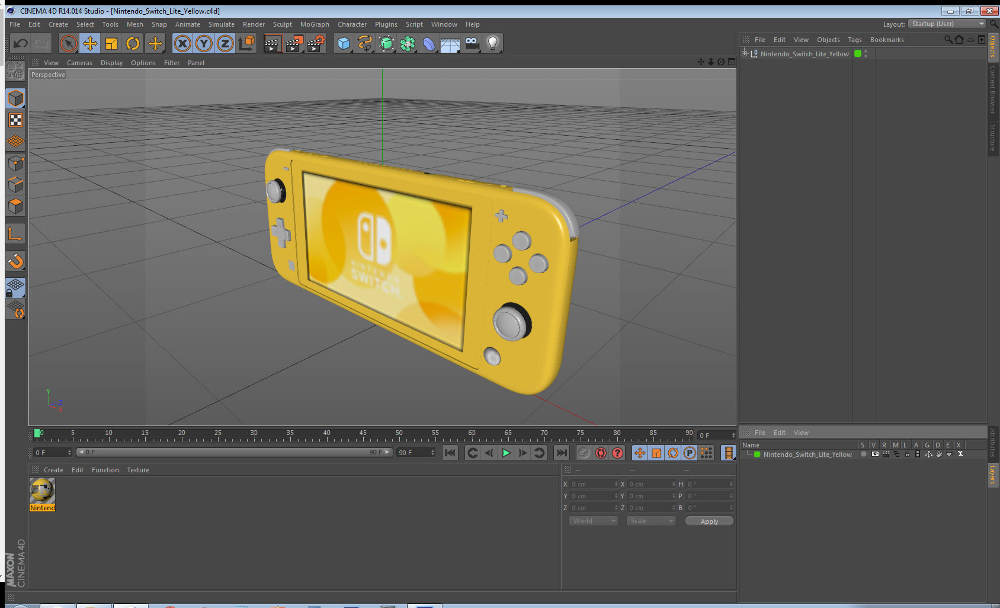The height and width of the screenshot is (608, 1000).
Task: Play the animation forward
Action: click(x=506, y=453)
